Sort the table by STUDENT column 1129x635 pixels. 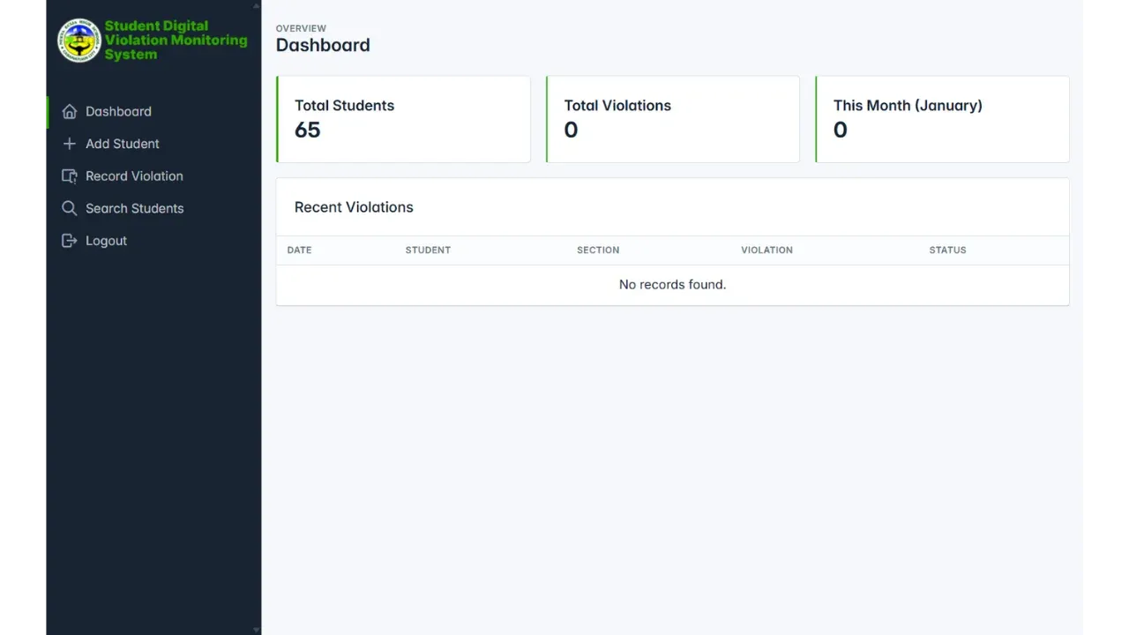pyautogui.click(x=428, y=250)
